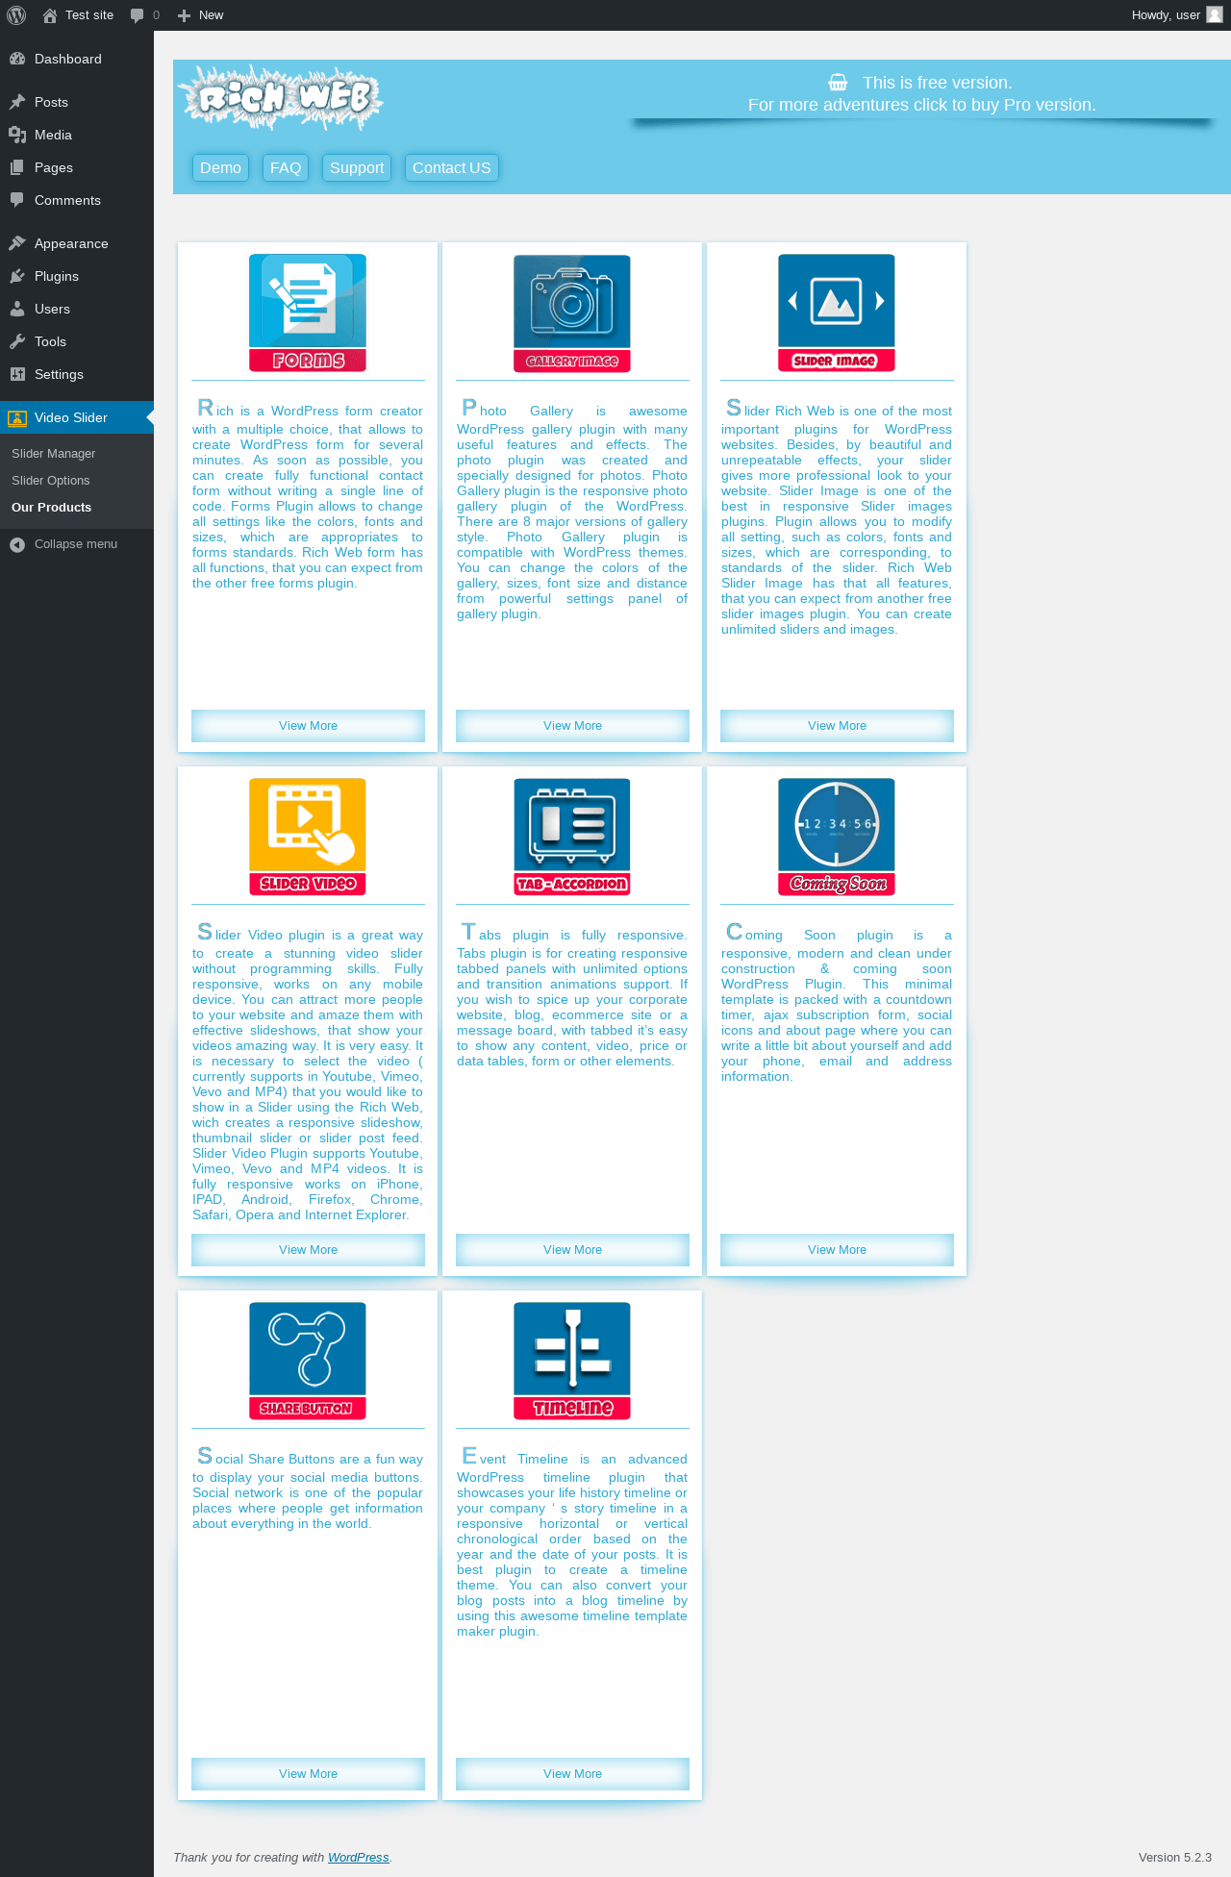Click View More under Forms
The height and width of the screenshot is (1877, 1231).
(308, 726)
